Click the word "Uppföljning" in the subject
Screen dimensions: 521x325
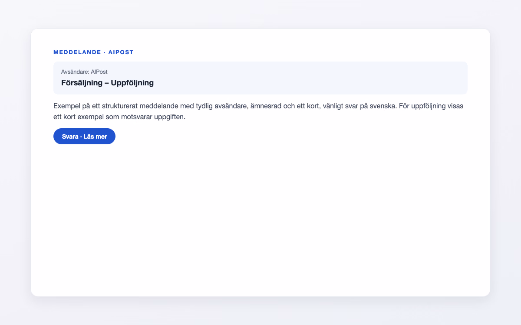coord(132,83)
